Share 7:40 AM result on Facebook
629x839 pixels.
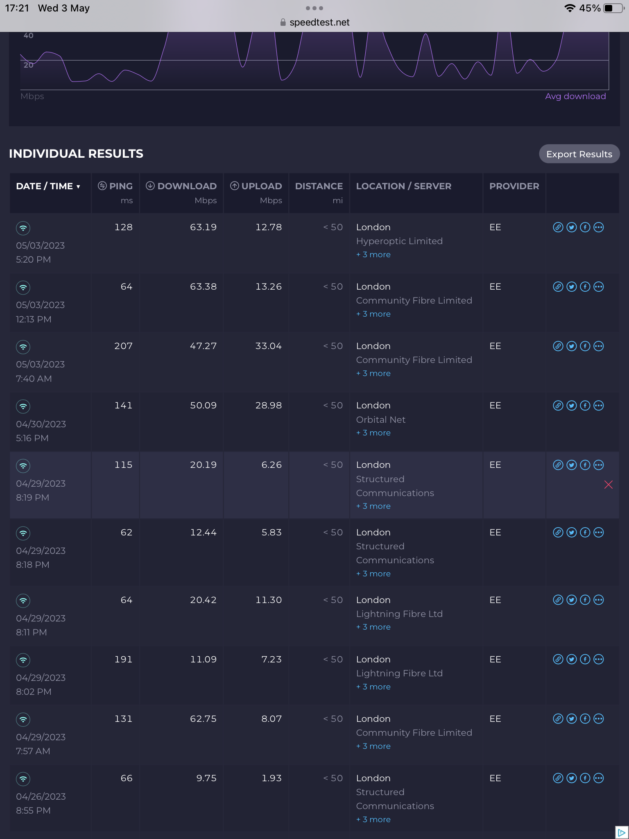point(585,346)
